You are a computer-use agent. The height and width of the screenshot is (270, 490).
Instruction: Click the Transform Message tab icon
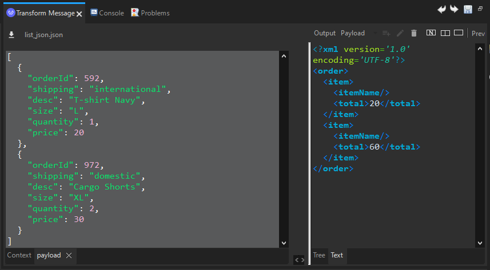[11, 13]
